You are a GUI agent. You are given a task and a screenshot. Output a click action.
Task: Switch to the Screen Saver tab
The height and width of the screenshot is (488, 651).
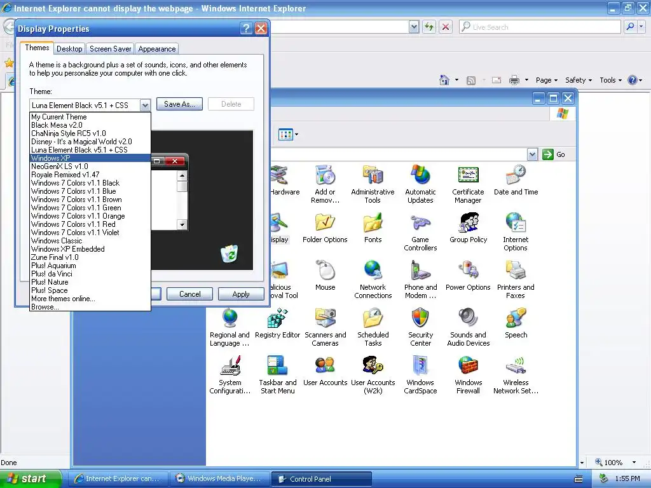(110, 48)
